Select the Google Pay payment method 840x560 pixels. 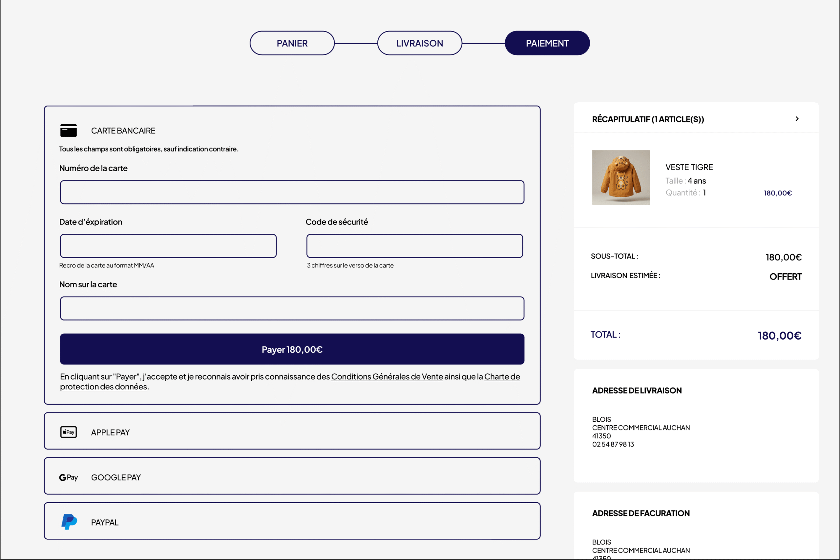(291, 476)
